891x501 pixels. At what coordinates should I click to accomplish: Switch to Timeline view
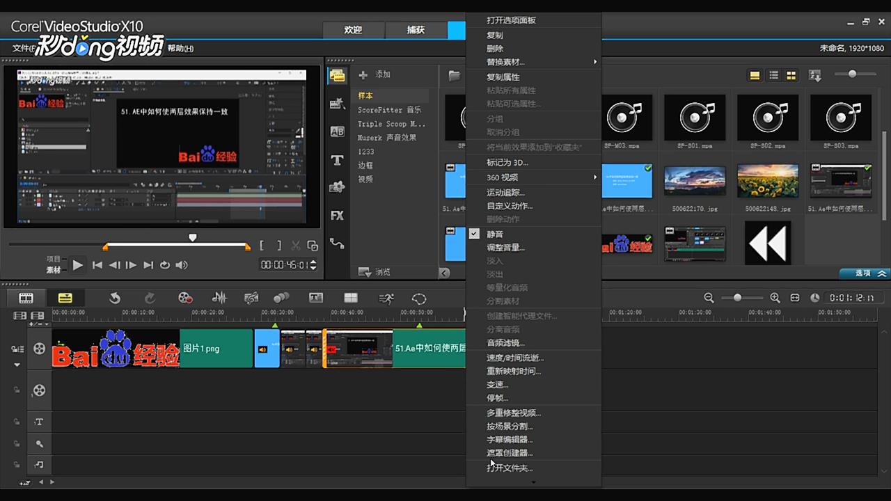(65, 298)
